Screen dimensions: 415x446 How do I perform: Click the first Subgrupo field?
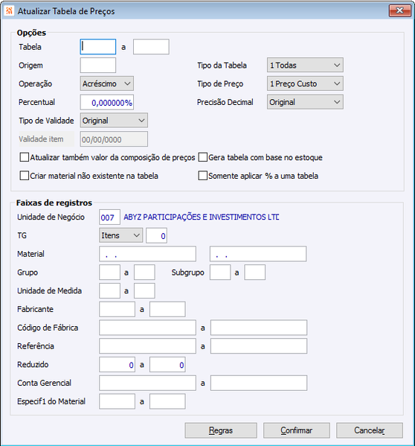click(220, 273)
